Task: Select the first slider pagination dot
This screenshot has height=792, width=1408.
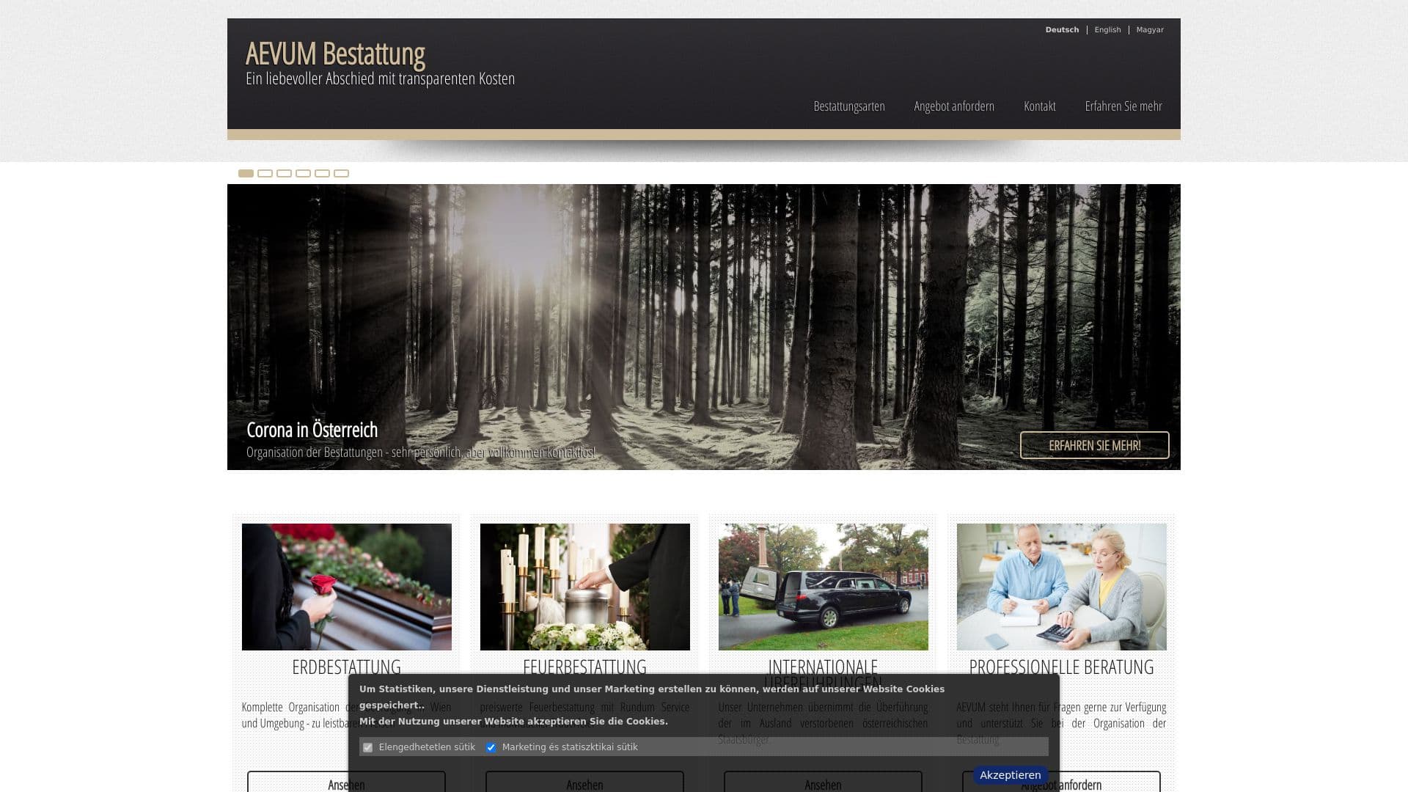Action: [x=246, y=174]
